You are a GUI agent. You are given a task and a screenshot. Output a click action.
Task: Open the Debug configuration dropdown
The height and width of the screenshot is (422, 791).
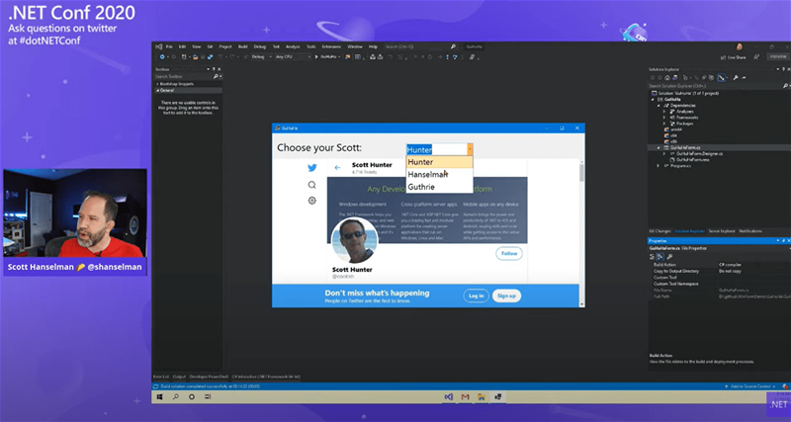click(261, 57)
